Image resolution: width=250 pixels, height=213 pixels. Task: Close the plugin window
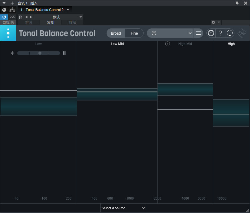tap(246, 3)
